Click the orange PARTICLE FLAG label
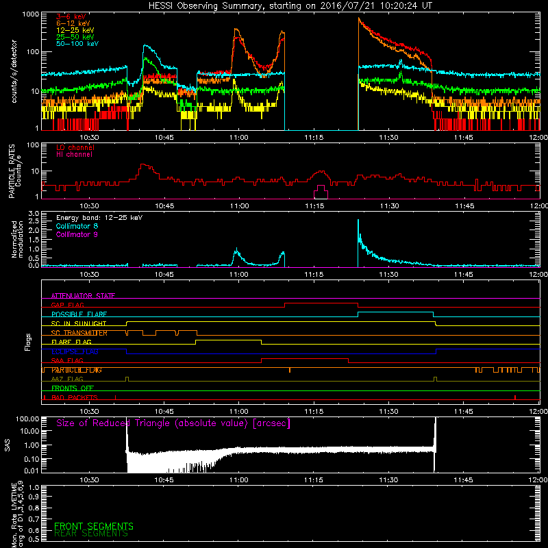The width and height of the screenshot is (548, 548). coord(77,370)
